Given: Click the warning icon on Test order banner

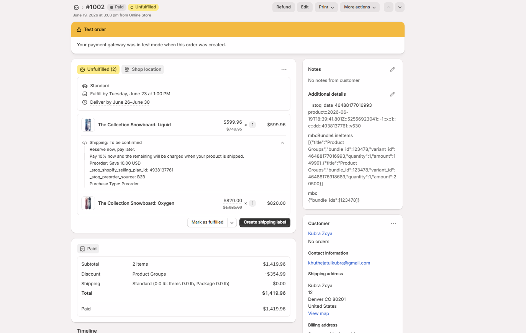Looking at the screenshot, I should 79,29.
